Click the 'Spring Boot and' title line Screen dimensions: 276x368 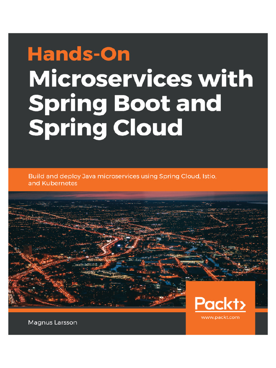[x=125, y=105]
